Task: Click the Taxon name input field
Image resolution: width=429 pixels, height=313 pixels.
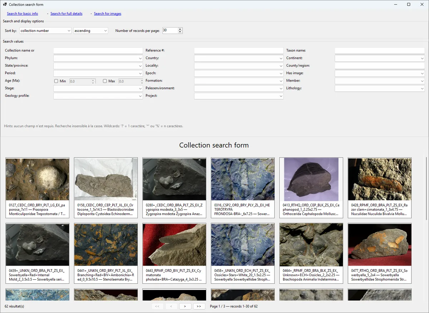Action: (380, 51)
